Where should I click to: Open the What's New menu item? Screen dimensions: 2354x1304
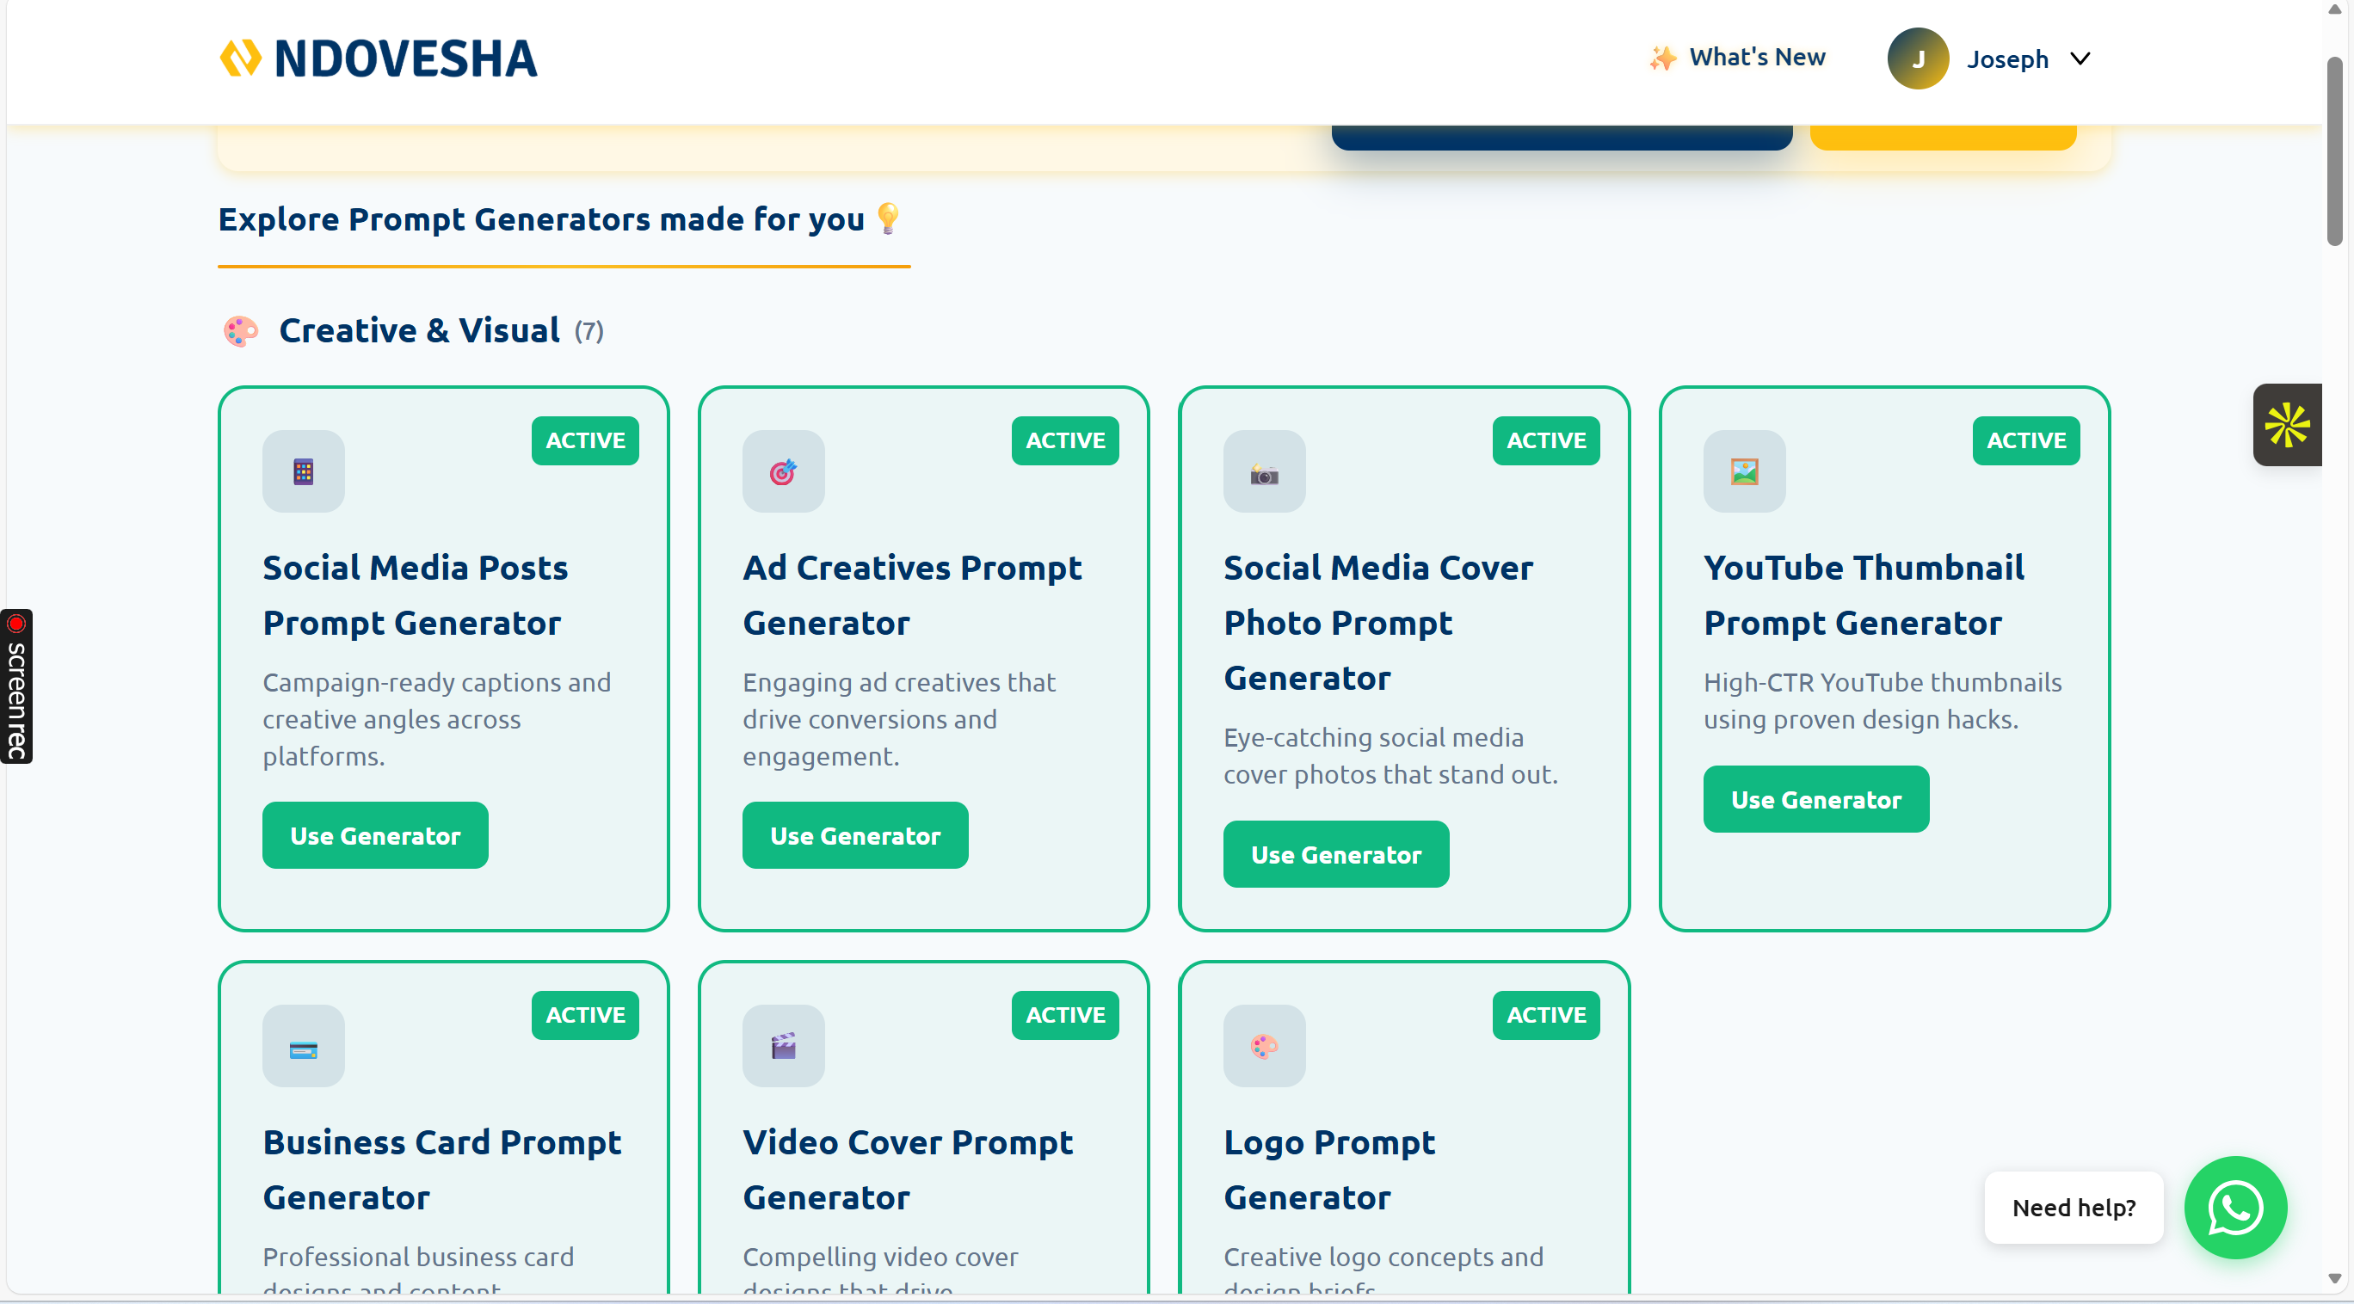1737,58
